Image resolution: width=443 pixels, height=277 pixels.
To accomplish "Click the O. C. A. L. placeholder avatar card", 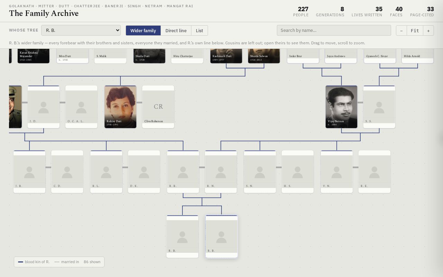I will (x=81, y=107).
